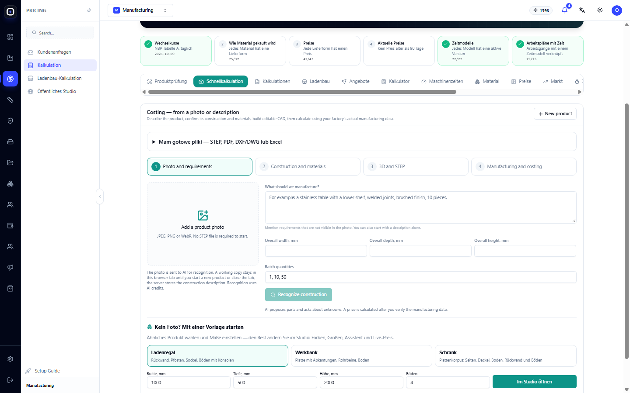Click the megaphone icon in left rail
The image size is (630, 393).
click(x=10, y=268)
